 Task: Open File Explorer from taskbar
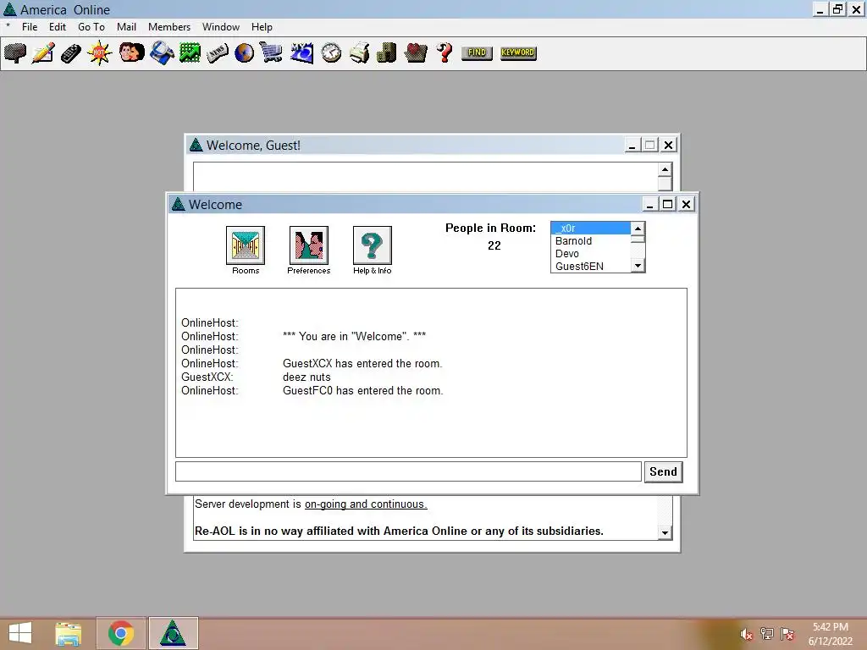point(69,633)
